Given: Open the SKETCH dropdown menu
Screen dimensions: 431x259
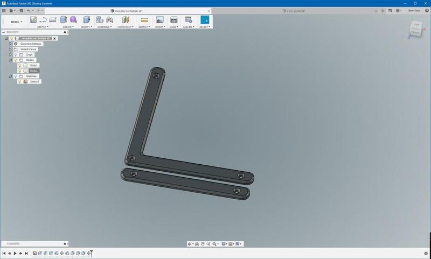Looking at the screenshot, I should pos(43,27).
